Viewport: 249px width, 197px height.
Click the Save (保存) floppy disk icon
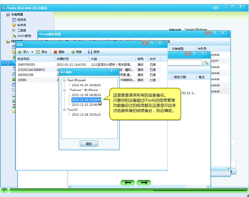tap(90, 52)
